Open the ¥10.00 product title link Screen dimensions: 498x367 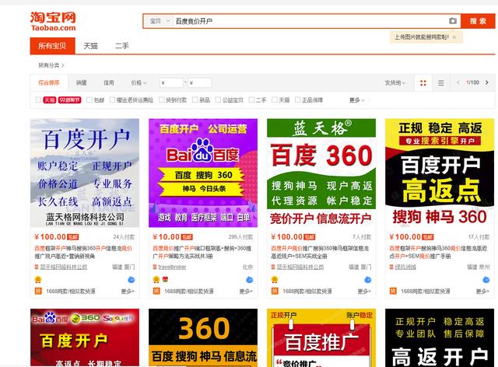coord(202,252)
